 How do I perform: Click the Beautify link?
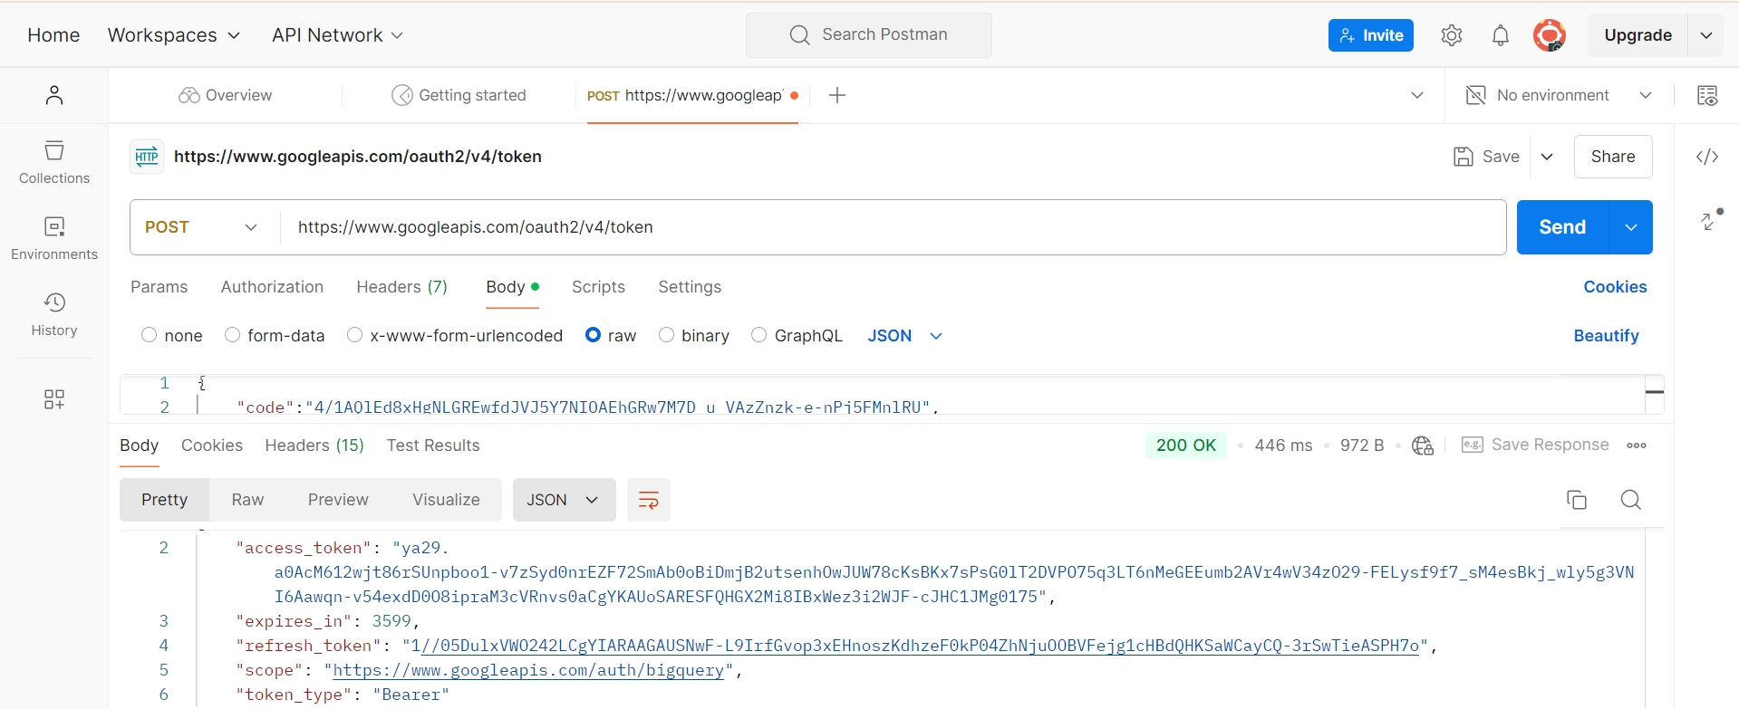[x=1606, y=336]
